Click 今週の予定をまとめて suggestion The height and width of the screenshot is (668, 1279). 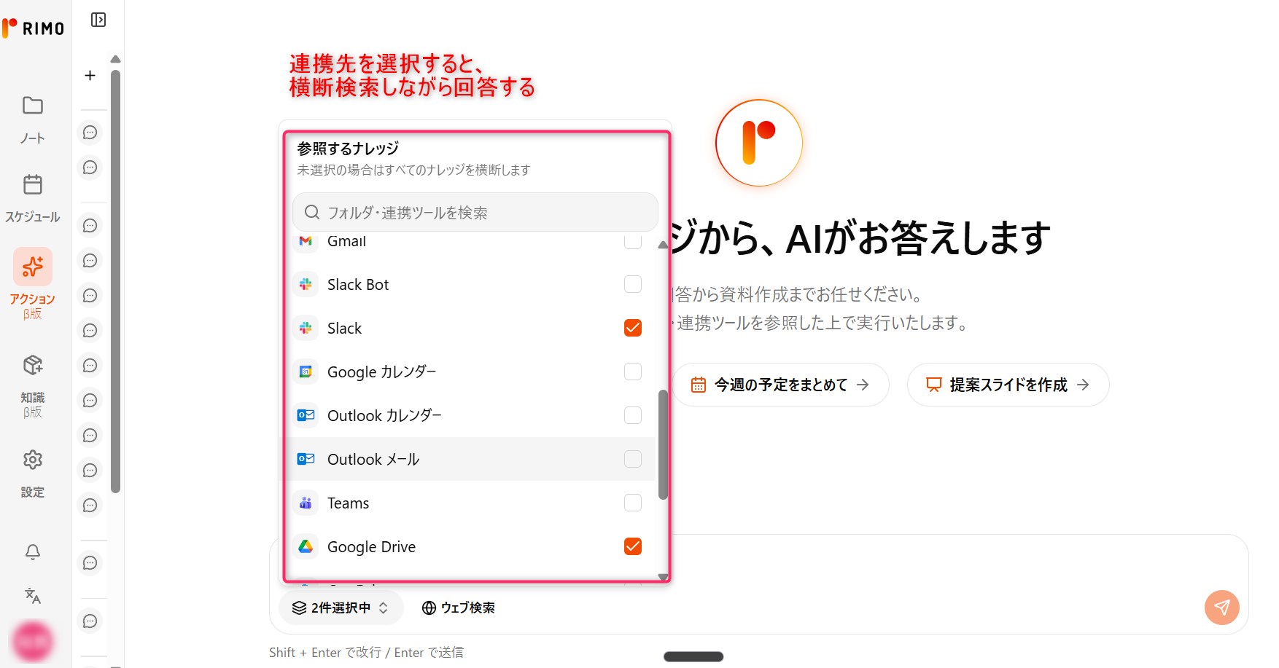[780, 385]
